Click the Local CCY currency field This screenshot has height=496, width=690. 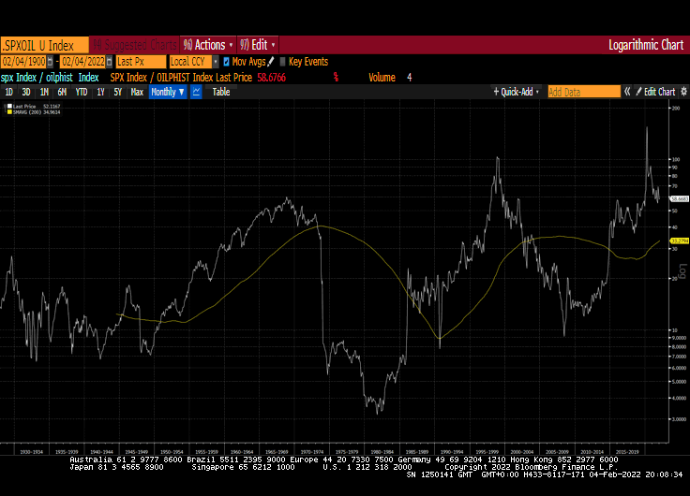pyautogui.click(x=190, y=62)
